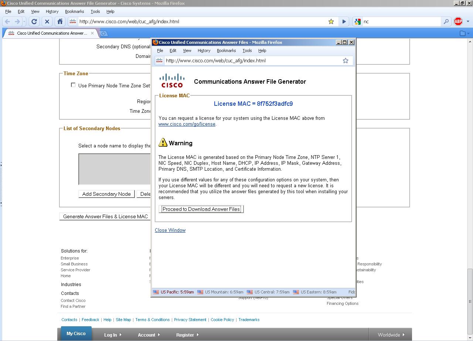473x341 pixels.
Task: Open File menu in the popup window
Action: (160, 51)
